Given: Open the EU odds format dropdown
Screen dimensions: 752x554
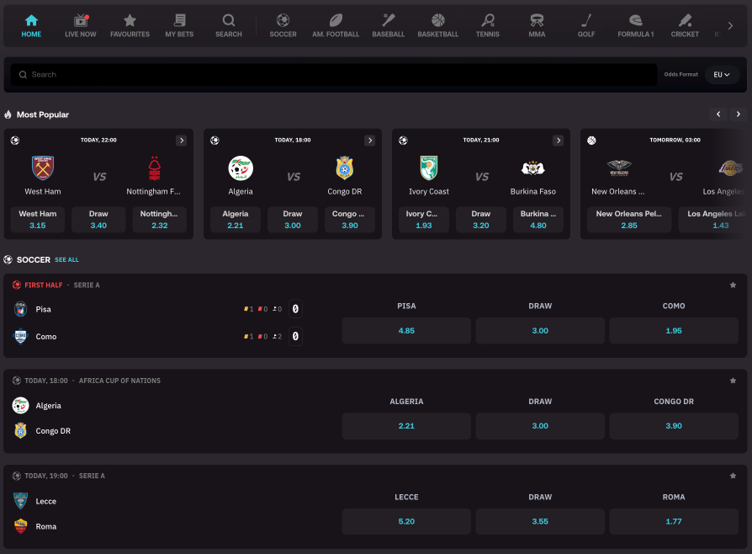Looking at the screenshot, I should 721,74.
